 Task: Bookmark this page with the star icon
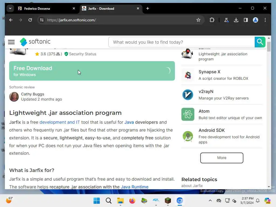[198, 20]
